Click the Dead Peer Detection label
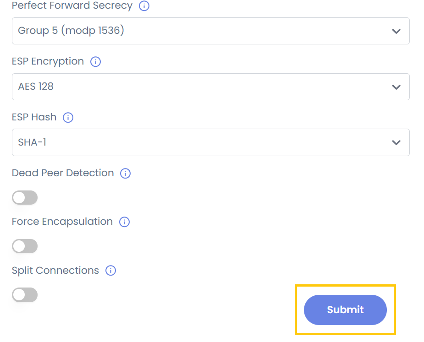424x342 pixels. tap(63, 174)
